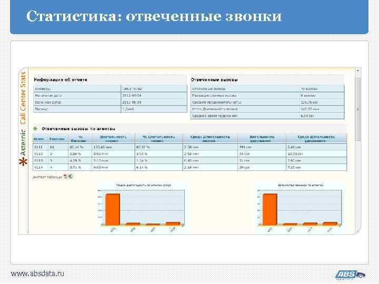This screenshot has height=284, width=379.
Task: Open the www.absdata.ru link
Action: click(37, 273)
